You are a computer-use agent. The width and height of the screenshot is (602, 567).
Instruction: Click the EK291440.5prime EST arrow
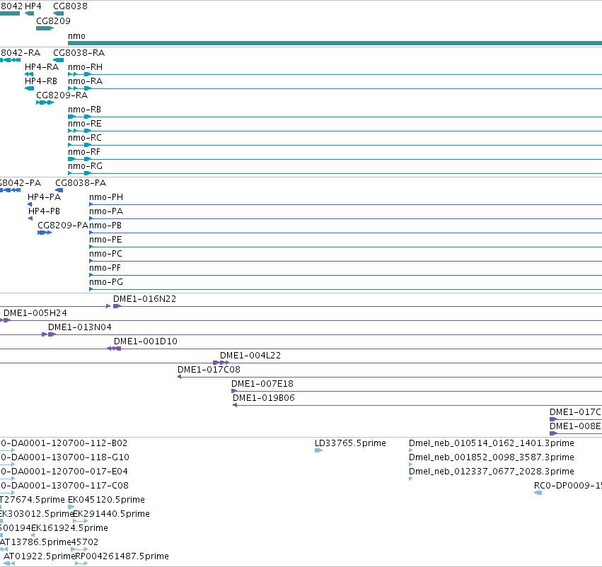[x=80, y=521]
